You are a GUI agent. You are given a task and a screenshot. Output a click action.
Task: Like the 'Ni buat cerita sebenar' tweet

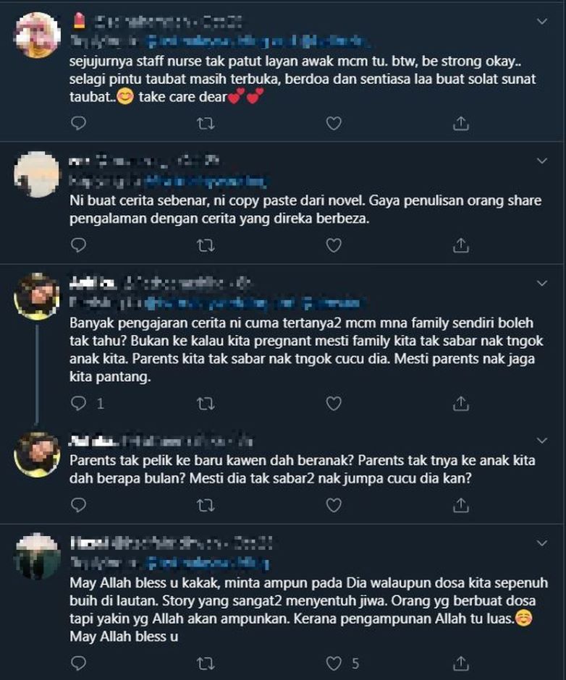click(333, 246)
